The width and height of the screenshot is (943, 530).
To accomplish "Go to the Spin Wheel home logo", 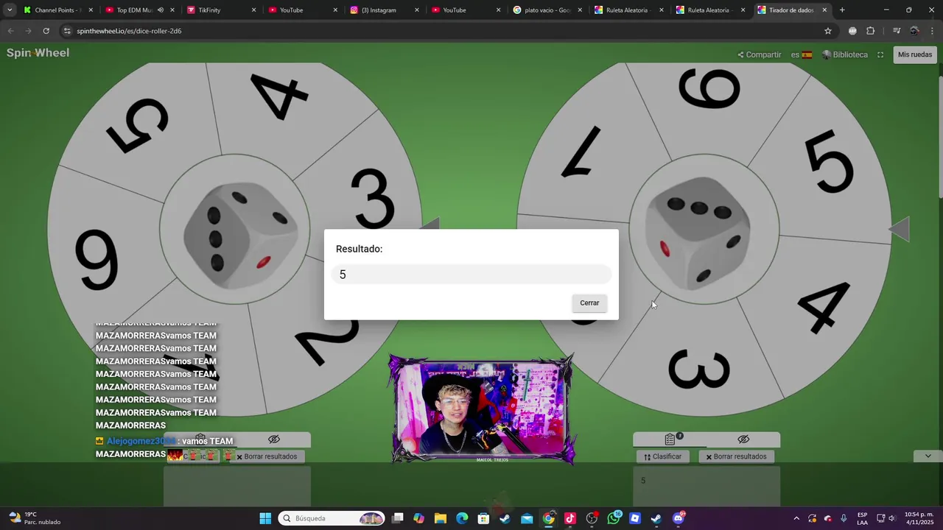I will click(38, 53).
